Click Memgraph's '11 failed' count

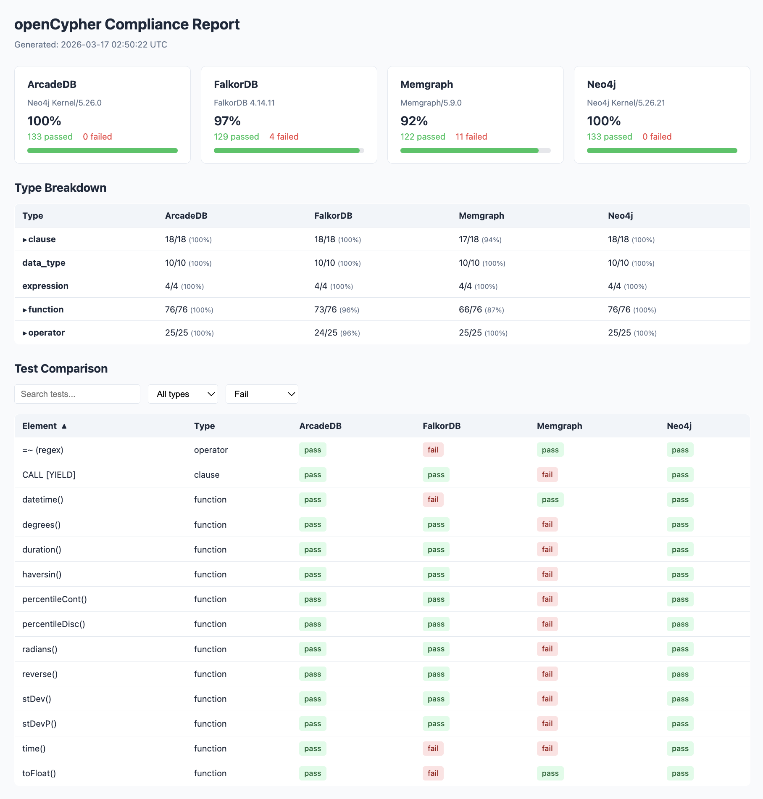(471, 137)
